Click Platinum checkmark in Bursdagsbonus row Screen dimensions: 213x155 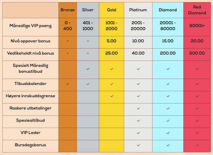[x=138, y=145]
